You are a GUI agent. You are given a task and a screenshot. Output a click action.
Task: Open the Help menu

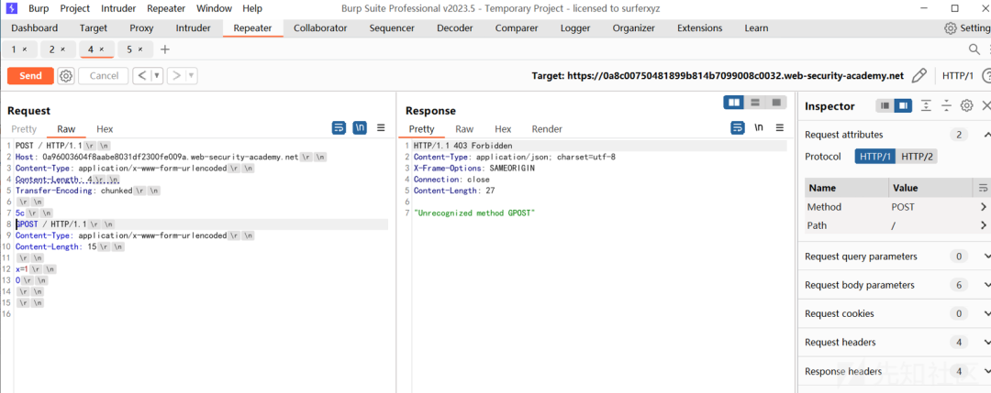coord(252,9)
